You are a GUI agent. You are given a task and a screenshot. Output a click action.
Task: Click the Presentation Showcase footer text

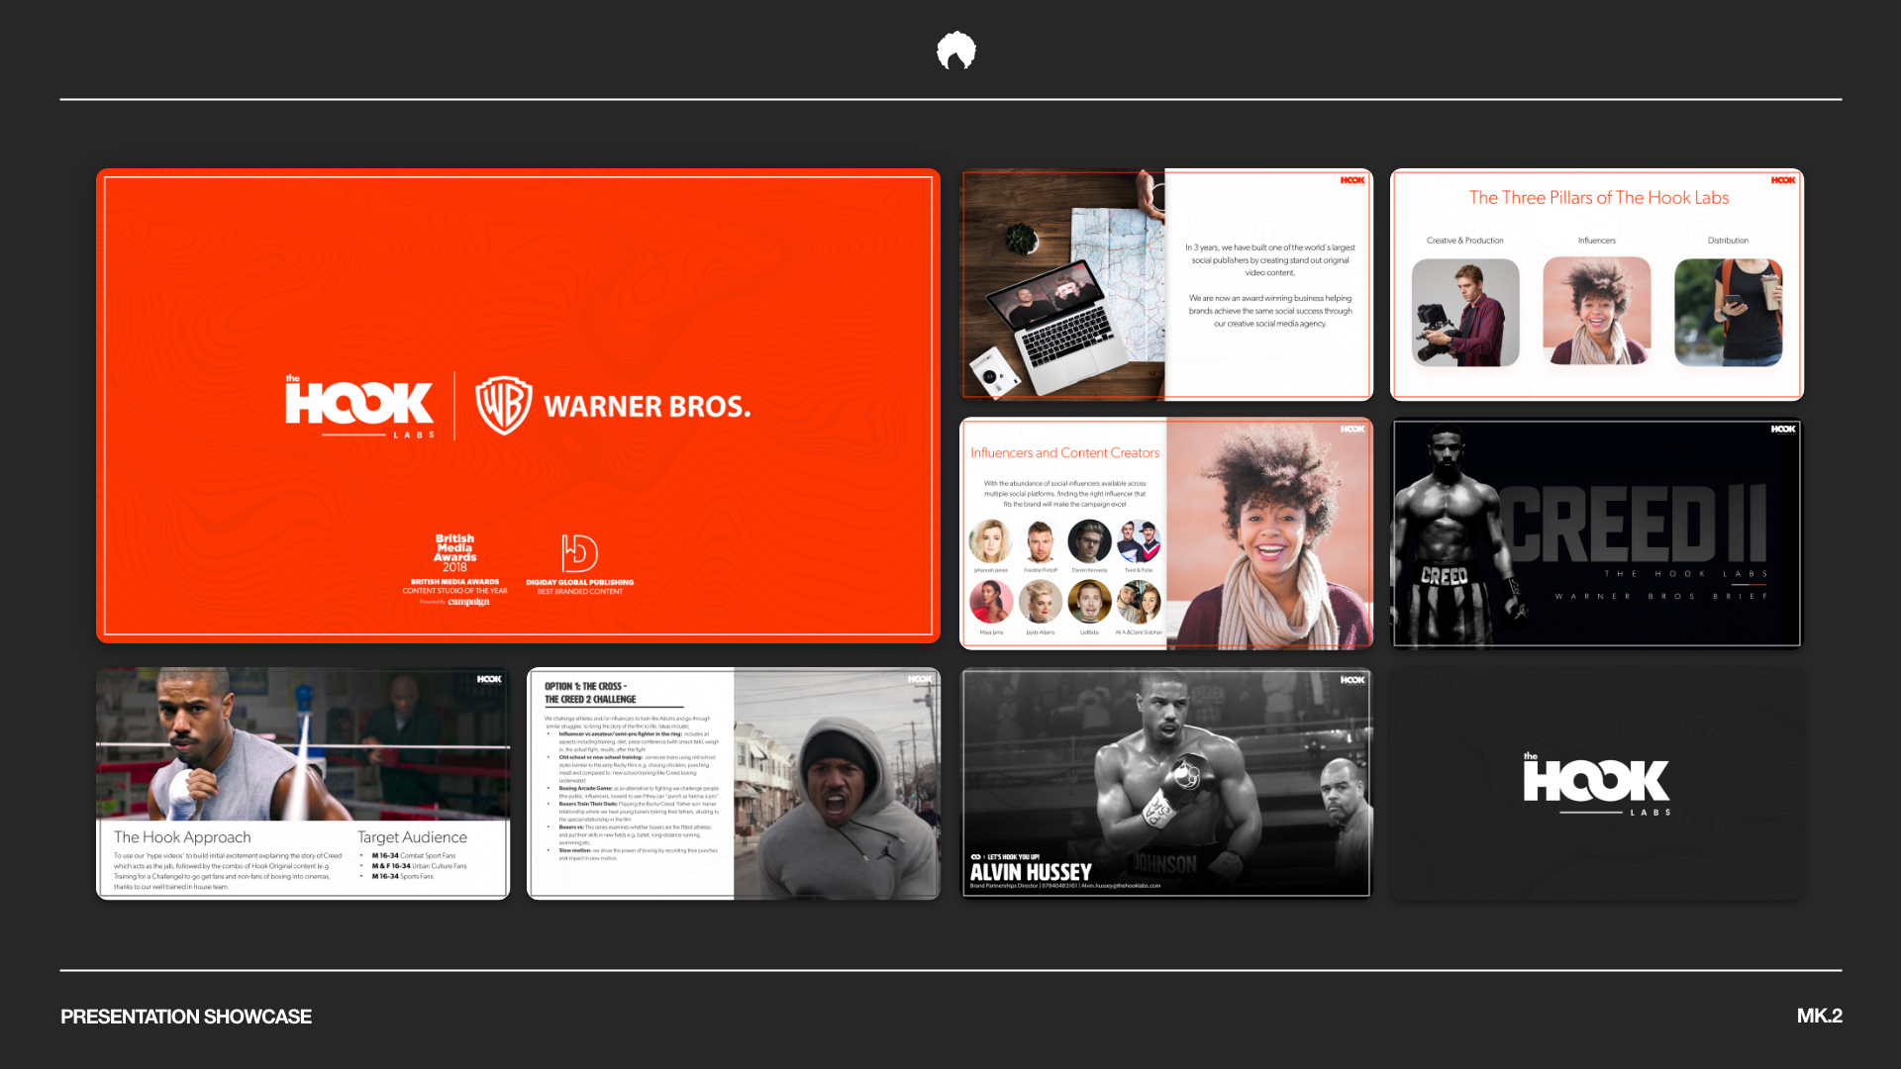(x=186, y=1017)
